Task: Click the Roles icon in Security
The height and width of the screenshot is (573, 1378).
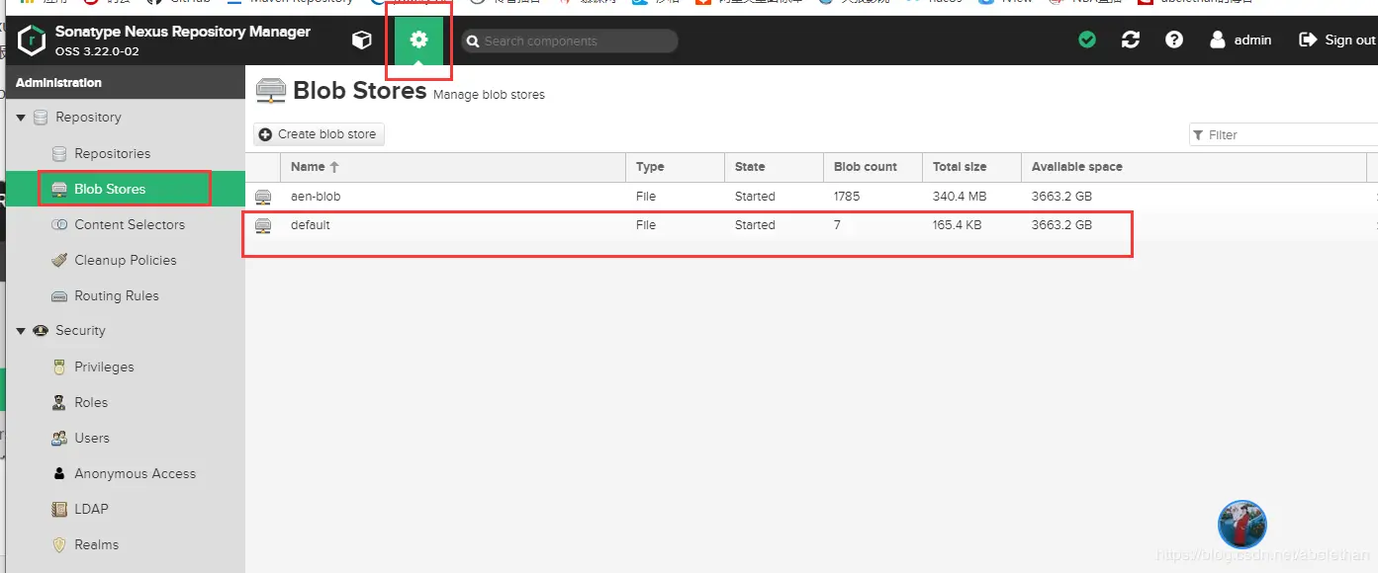Action: point(58,402)
